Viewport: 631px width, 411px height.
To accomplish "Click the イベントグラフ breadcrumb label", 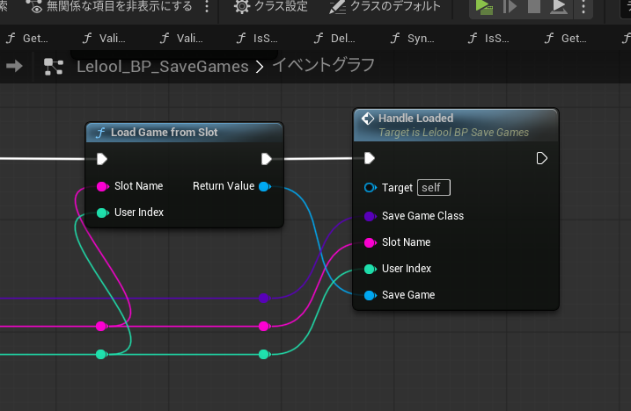I will click(324, 66).
